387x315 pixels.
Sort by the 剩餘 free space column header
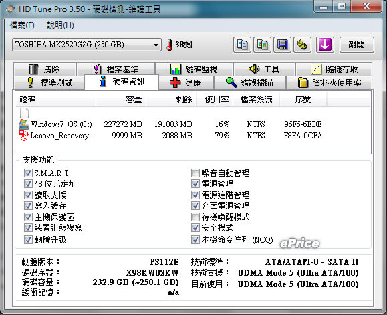[x=171, y=100]
